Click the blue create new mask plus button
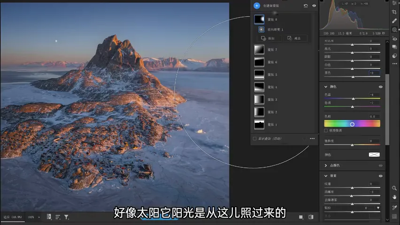 (257, 6)
